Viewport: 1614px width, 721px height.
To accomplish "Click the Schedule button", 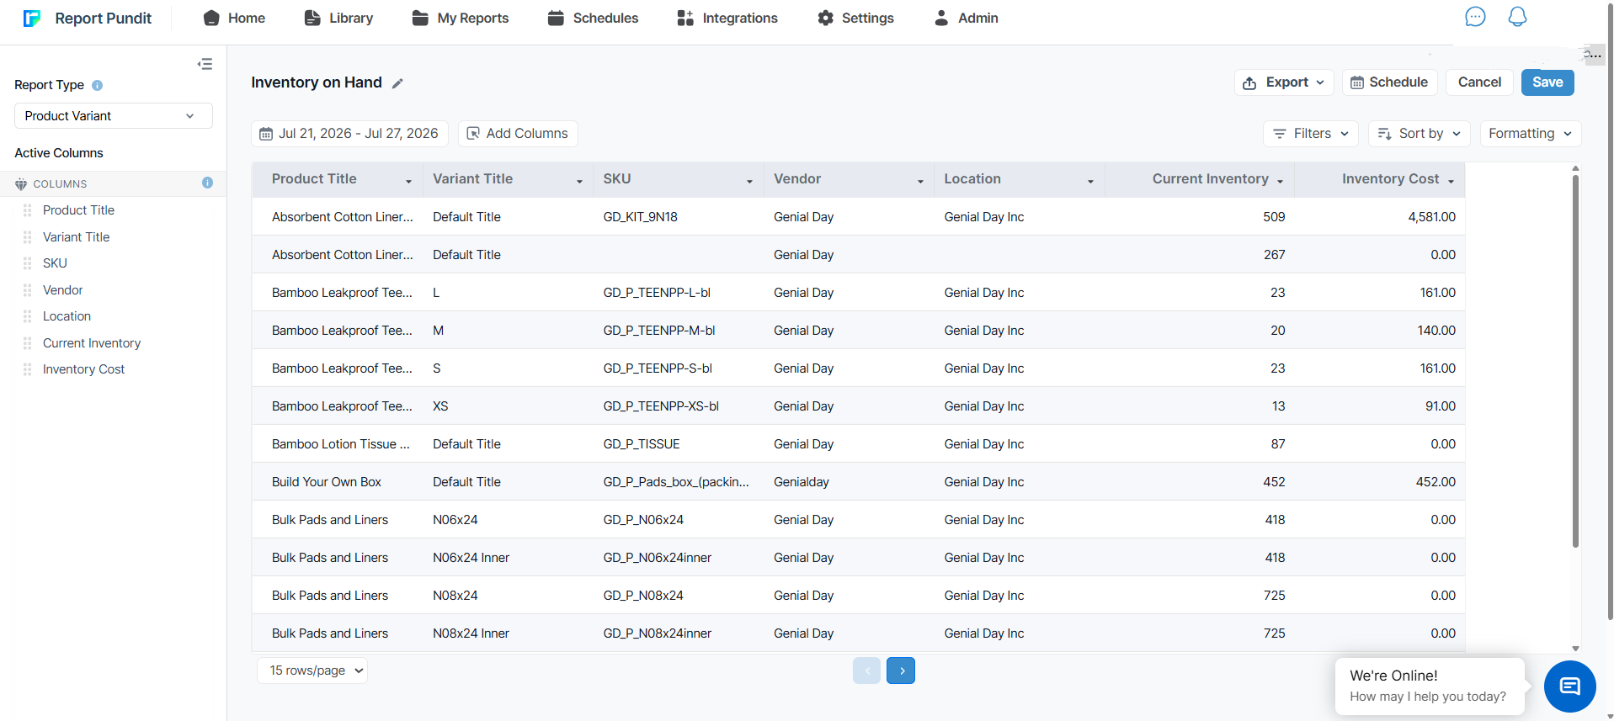I will coord(1389,82).
